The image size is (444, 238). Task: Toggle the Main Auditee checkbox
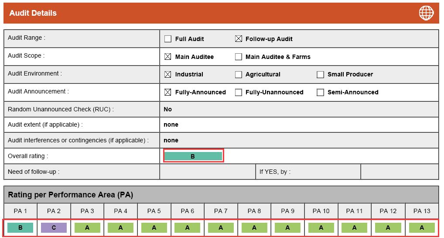pyautogui.click(x=168, y=57)
